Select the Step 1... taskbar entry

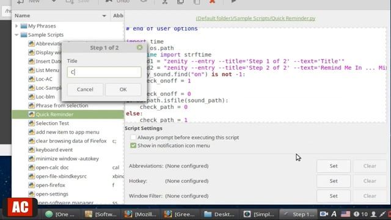click(x=299, y=214)
